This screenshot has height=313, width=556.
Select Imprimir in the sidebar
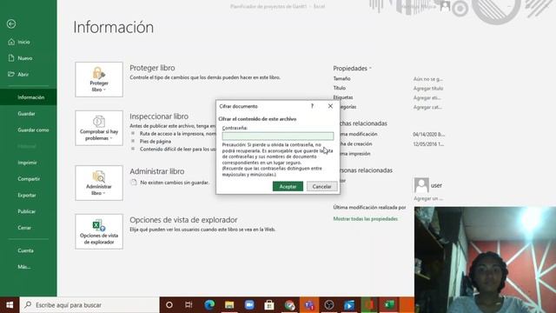point(27,163)
